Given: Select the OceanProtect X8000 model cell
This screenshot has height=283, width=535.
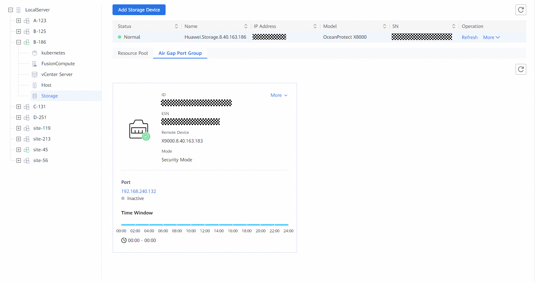Looking at the screenshot, I should [x=345, y=37].
